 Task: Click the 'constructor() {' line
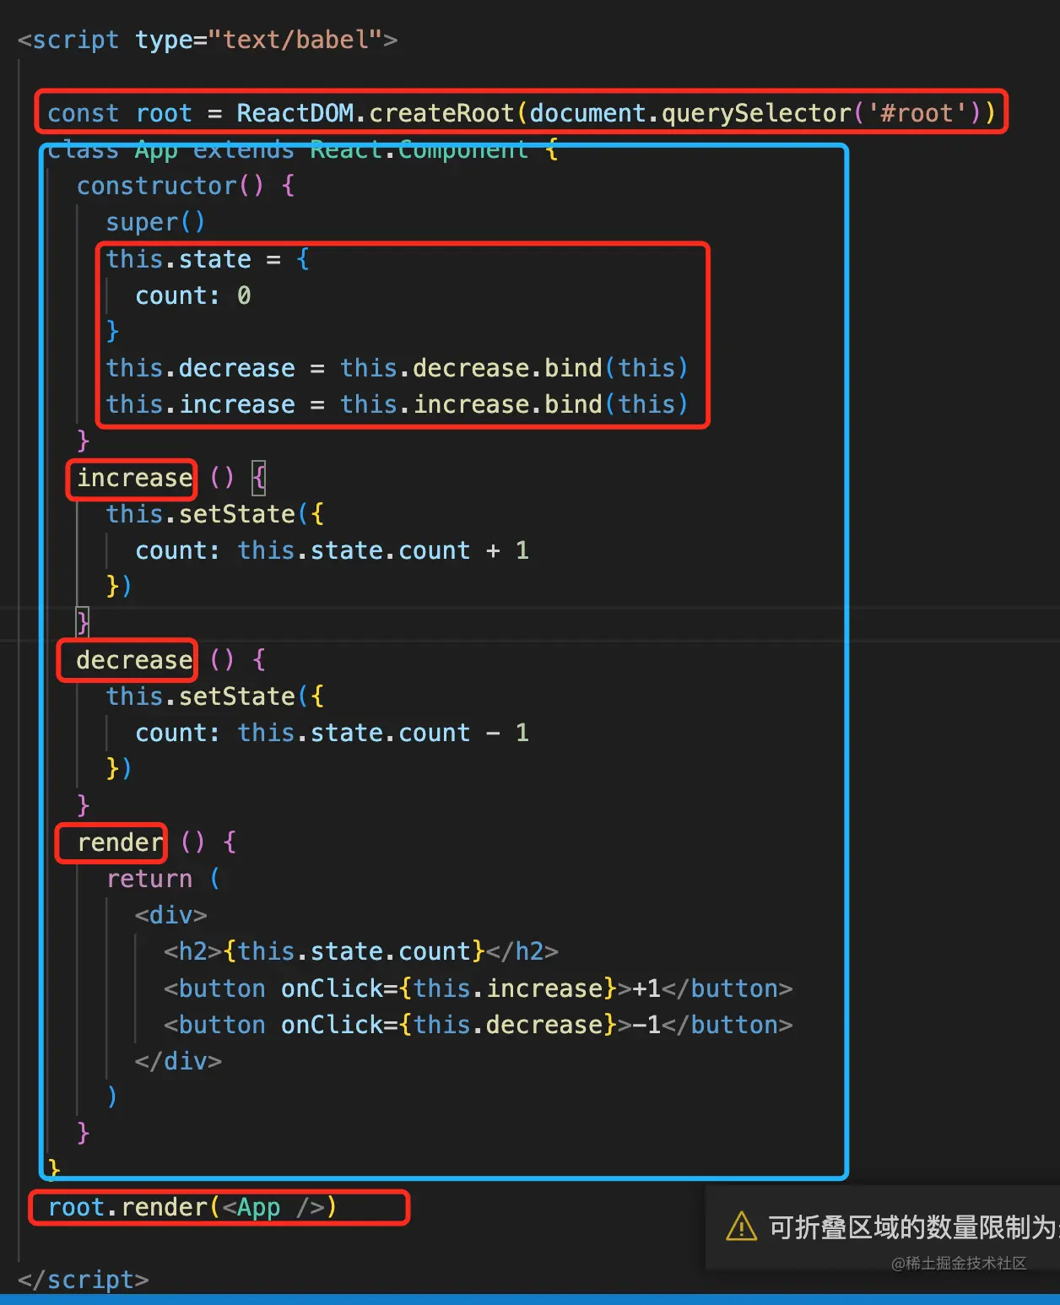(x=186, y=186)
